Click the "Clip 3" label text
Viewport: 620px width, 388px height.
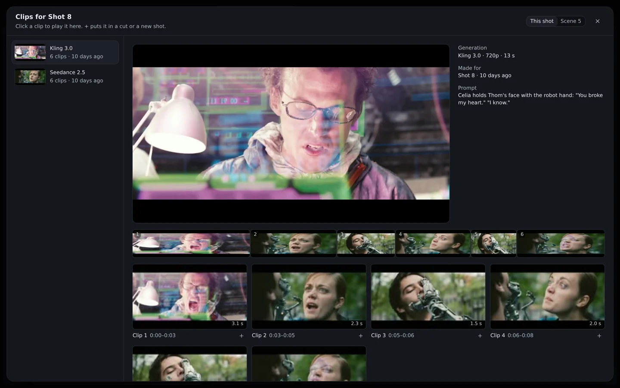click(378, 335)
